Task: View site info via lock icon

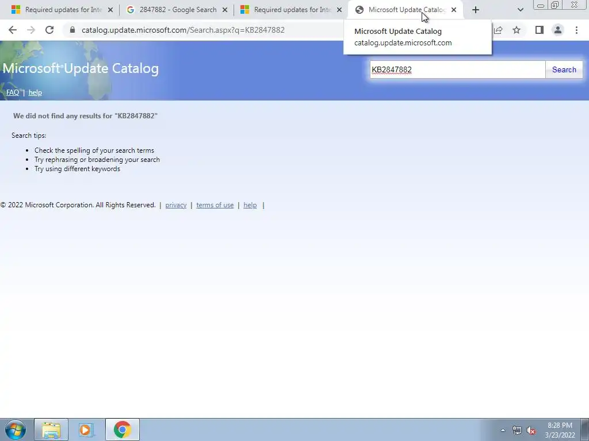Action: (72, 30)
